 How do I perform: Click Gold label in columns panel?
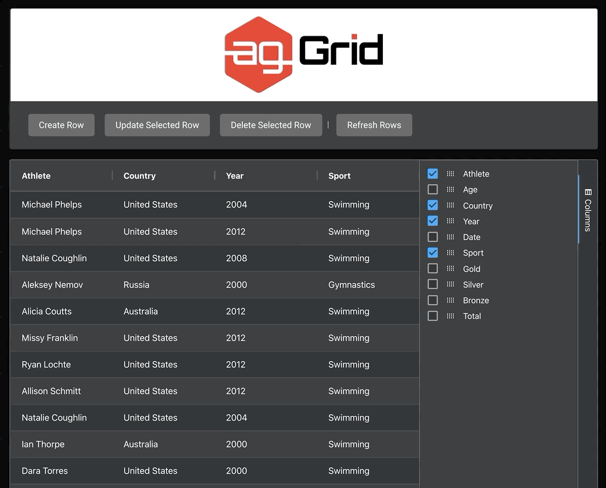tap(471, 269)
